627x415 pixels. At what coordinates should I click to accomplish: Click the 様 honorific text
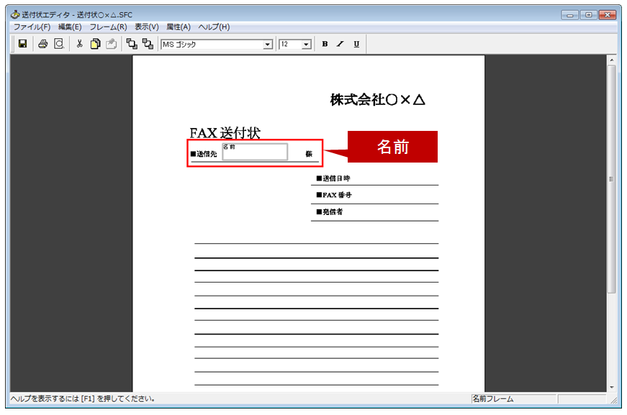309,154
